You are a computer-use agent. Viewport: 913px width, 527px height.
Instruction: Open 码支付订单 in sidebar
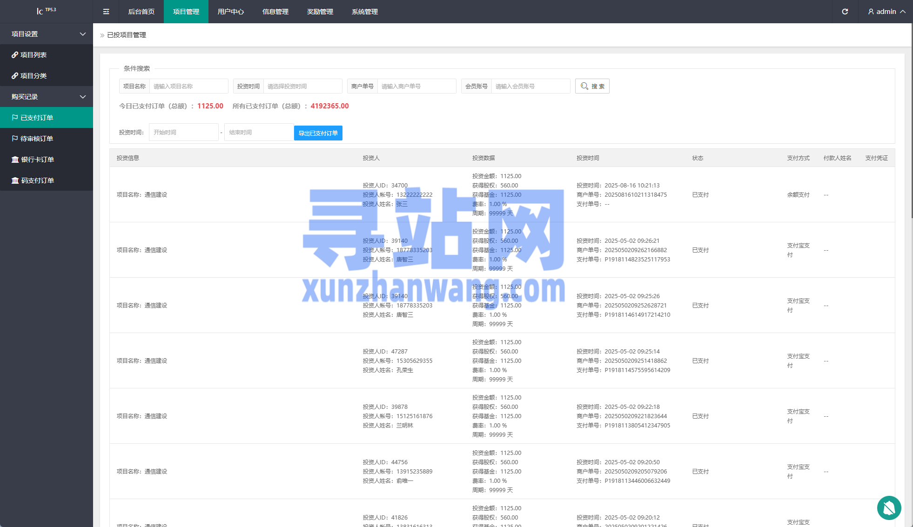point(47,180)
